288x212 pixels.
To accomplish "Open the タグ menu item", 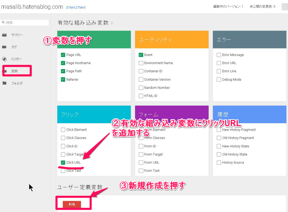I will pos(14,47).
